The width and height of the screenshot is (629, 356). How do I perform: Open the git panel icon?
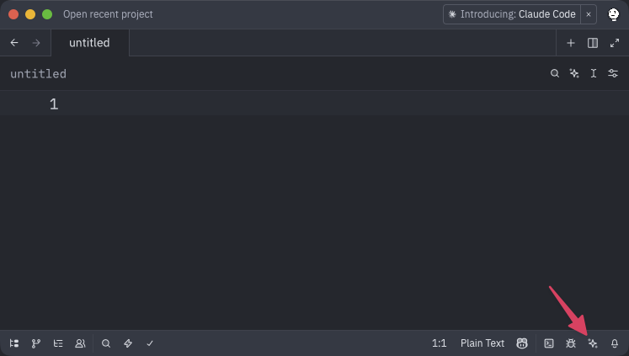tap(36, 343)
